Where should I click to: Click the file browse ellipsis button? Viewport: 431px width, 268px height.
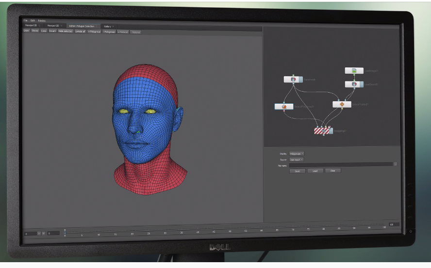pyautogui.click(x=395, y=164)
